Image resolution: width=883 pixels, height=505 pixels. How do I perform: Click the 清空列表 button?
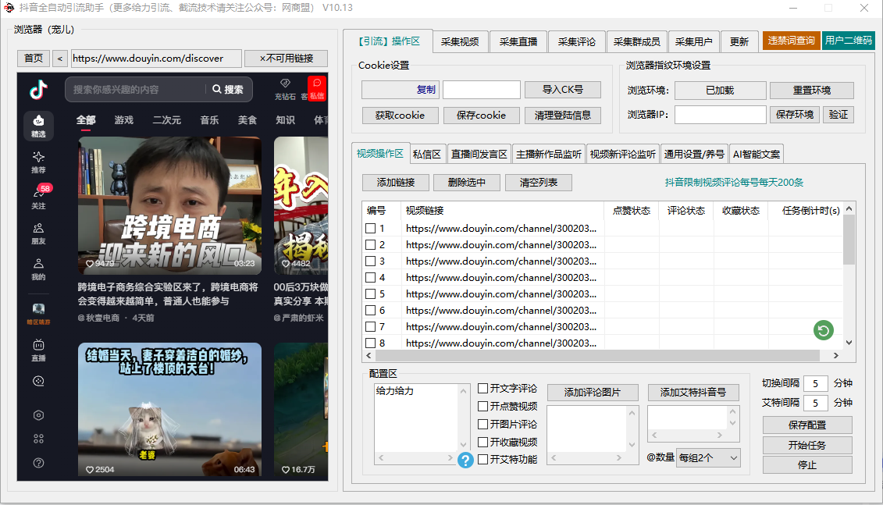click(539, 183)
